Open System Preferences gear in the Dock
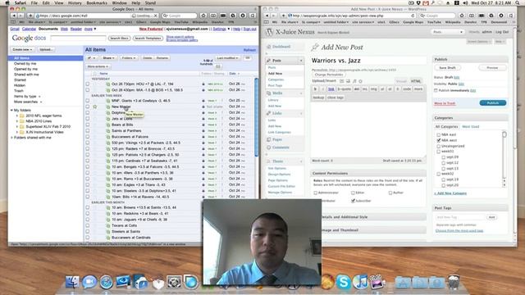This screenshot has width=525, height=295. (x=174, y=282)
